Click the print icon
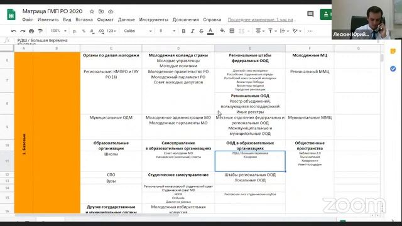Viewport: 402px width, 226px height. [x=31, y=31]
